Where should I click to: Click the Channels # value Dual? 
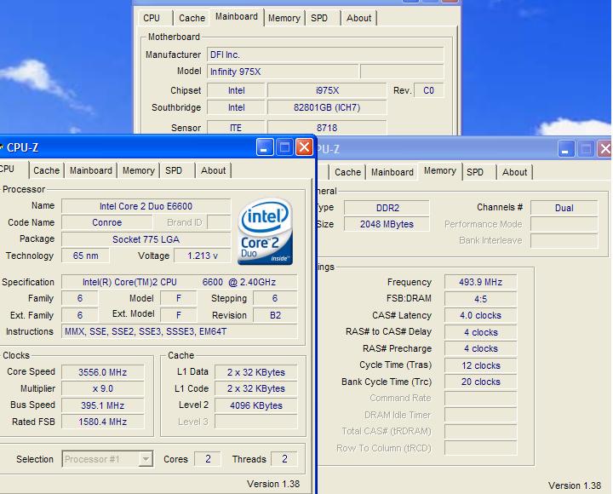pyautogui.click(x=564, y=208)
